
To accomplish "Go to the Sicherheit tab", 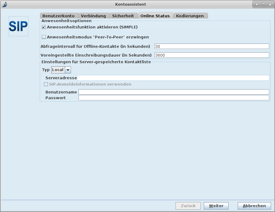I will 123,16.
